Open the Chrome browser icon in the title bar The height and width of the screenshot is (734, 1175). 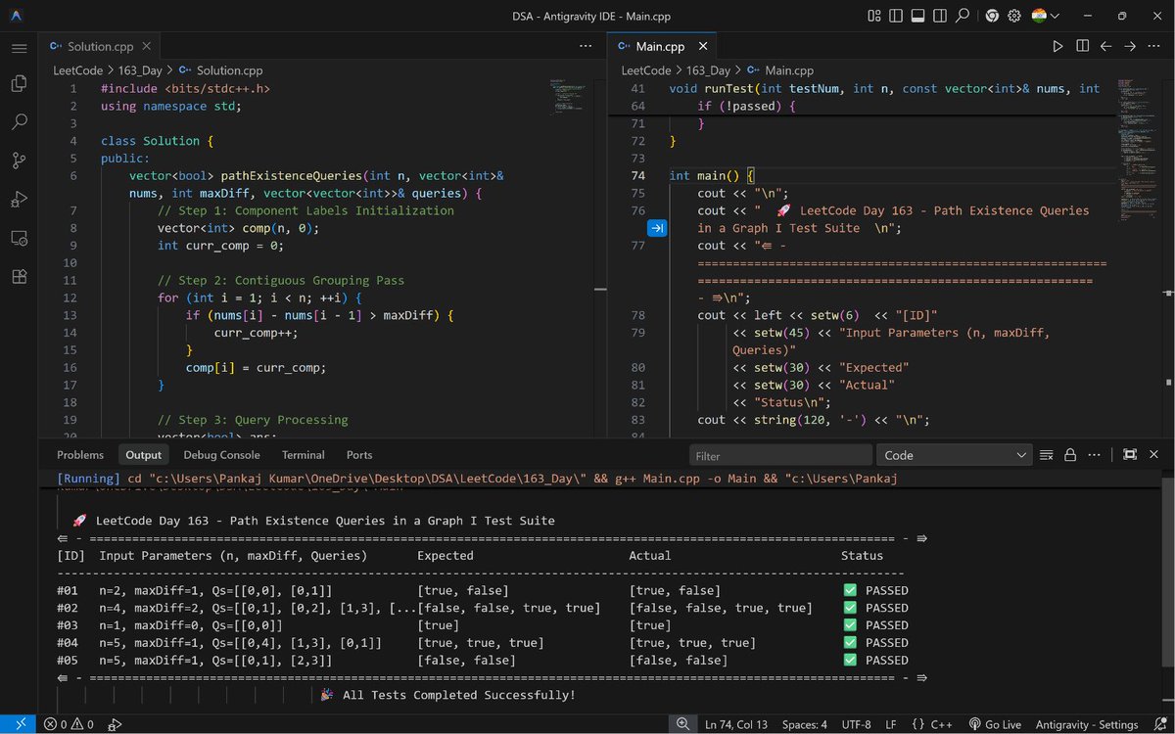pyautogui.click(x=992, y=16)
